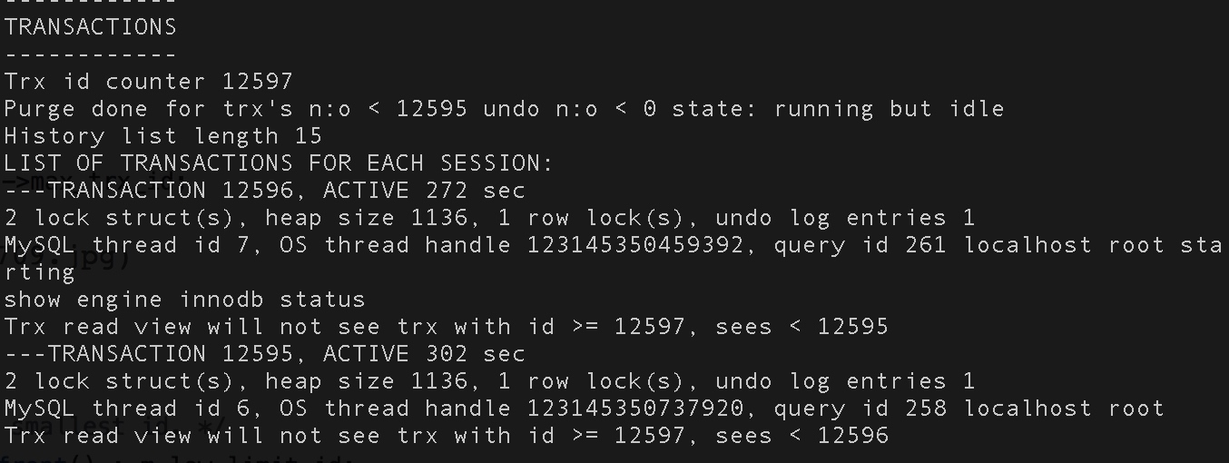Click the 'Purge done' text

tap(75, 109)
